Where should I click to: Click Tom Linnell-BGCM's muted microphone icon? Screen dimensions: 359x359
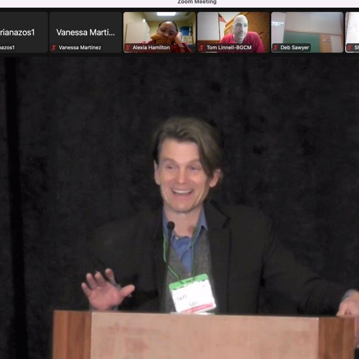pos(202,47)
